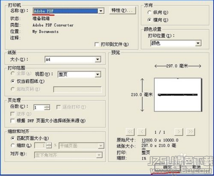Click the page preview thumbnail

[x=178, y=95]
